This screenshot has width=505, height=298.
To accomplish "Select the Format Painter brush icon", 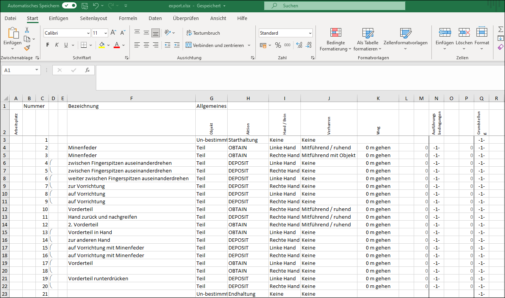I will pyautogui.click(x=27, y=48).
